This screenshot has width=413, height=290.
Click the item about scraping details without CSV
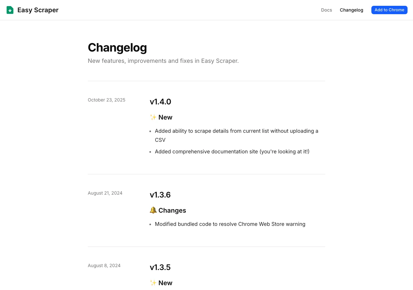237,135
